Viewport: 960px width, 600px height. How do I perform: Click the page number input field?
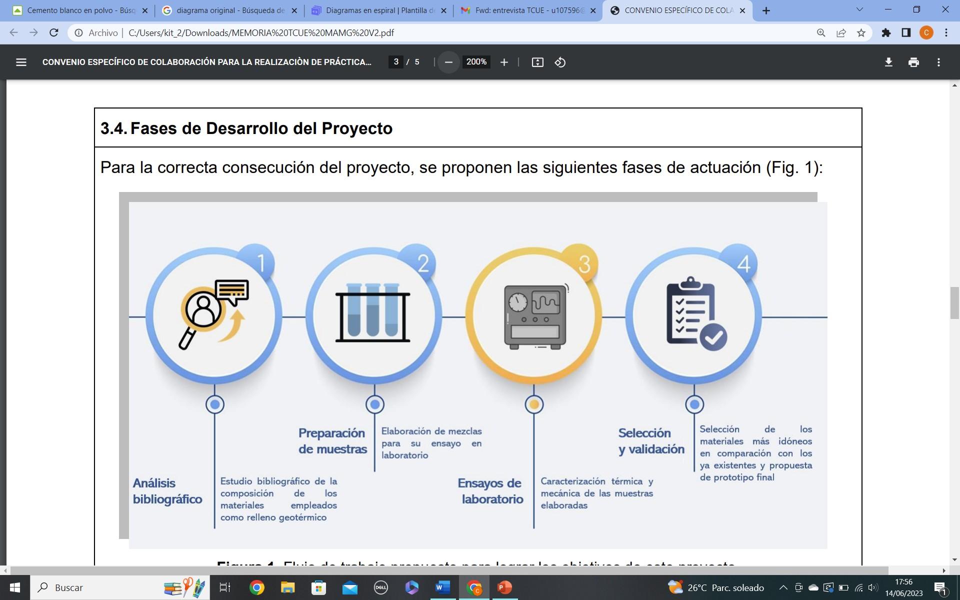tap(395, 62)
